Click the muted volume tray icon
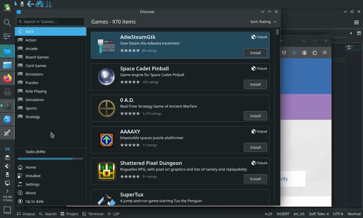The image size is (363, 218). pyautogui.click(x=7, y=166)
